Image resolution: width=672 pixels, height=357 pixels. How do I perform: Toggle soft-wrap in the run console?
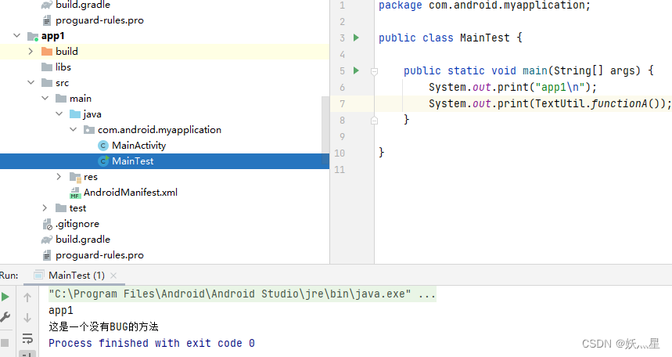(27, 338)
